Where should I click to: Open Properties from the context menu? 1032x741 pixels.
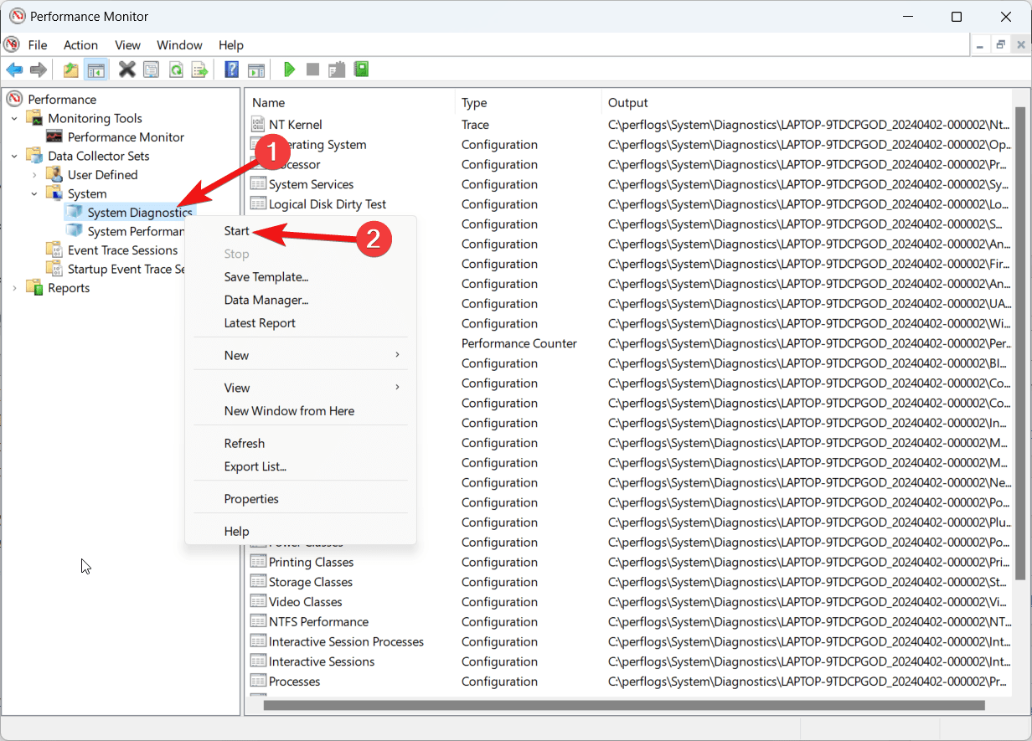coord(251,499)
